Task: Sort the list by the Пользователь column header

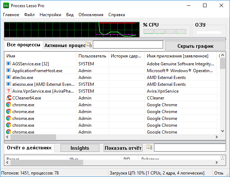Action: tap(92, 56)
